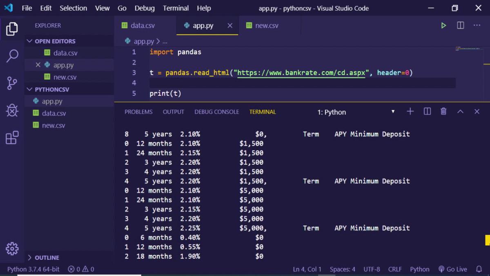Kill the terminal with the trash icon
Viewport: 490px width, 276px height.
click(x=443, y=111)
